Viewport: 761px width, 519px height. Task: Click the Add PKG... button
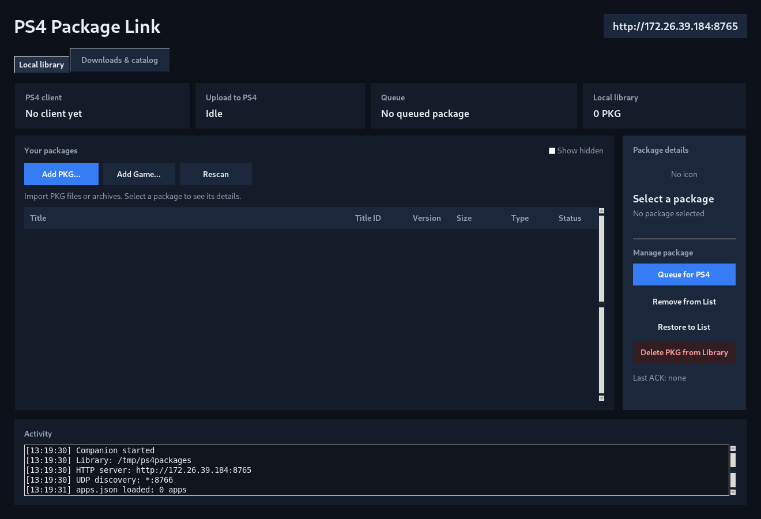click(x=61, y=174)
